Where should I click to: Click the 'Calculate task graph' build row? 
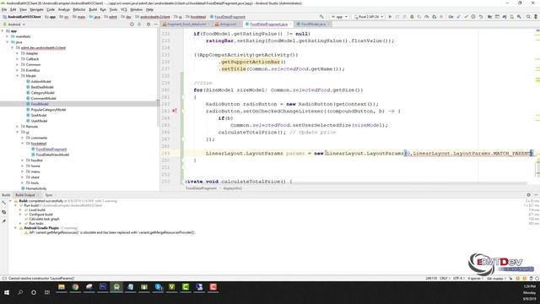[x=44, y=219]
